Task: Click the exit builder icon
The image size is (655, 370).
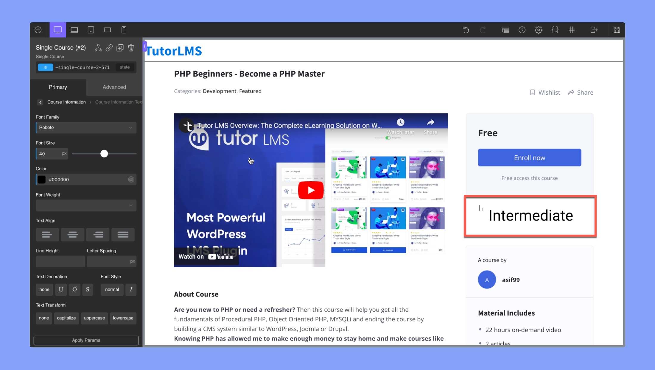Action: click(x=594, y=30)
